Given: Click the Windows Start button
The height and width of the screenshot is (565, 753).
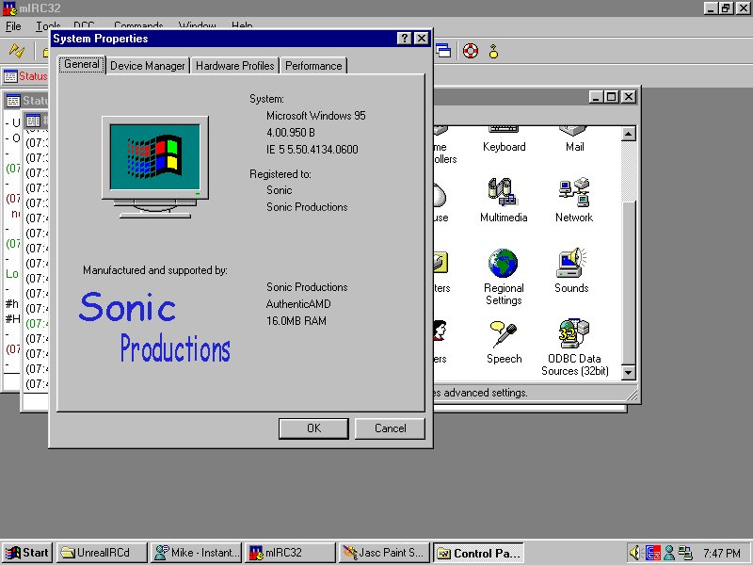Looking at the screenshot, I should point(26,553).
